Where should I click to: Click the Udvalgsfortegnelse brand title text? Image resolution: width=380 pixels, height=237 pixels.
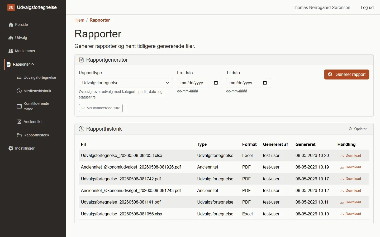[x=37, y=7]
